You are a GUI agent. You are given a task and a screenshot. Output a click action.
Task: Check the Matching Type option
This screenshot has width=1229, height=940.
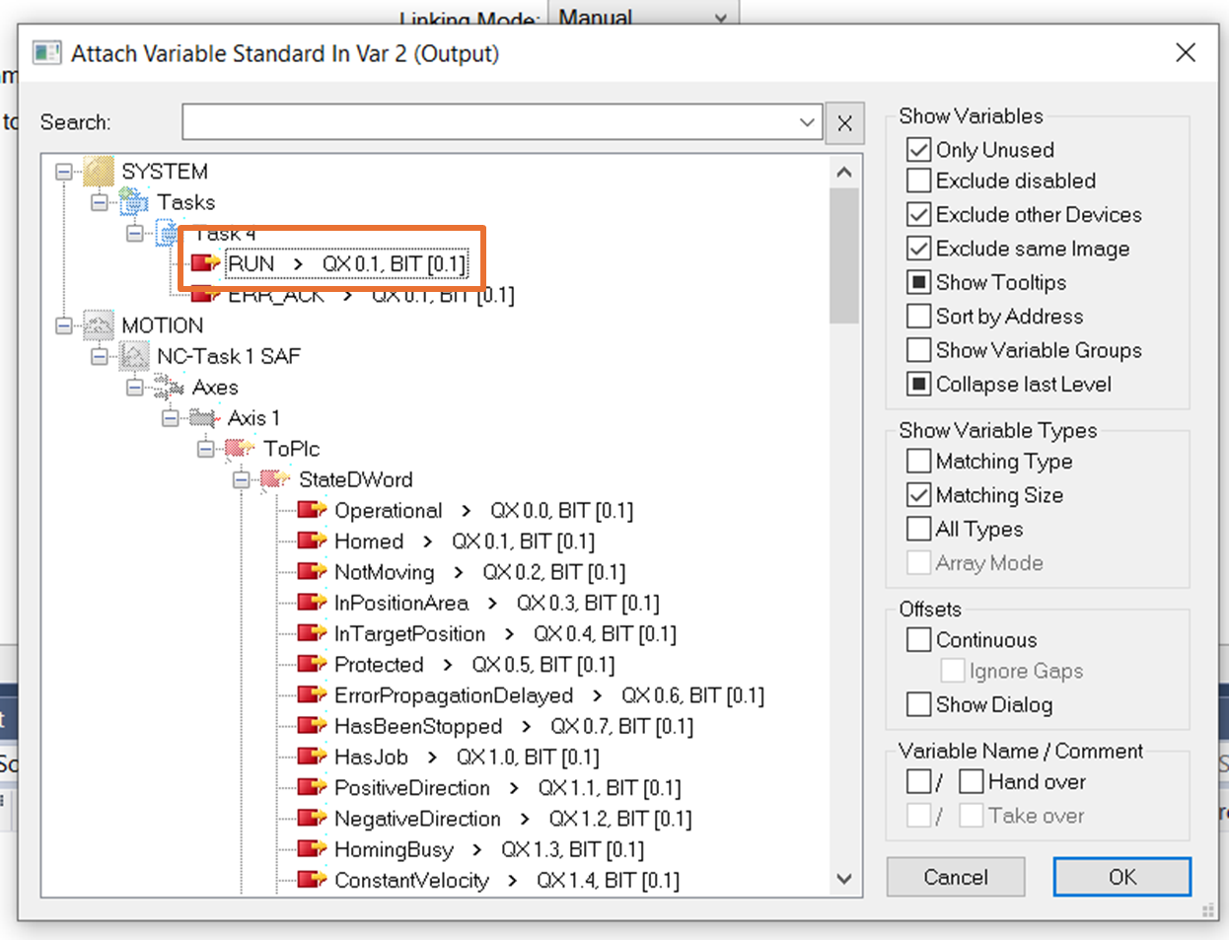point(918,461)
